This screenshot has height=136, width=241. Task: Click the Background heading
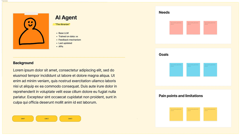(23, 63)
